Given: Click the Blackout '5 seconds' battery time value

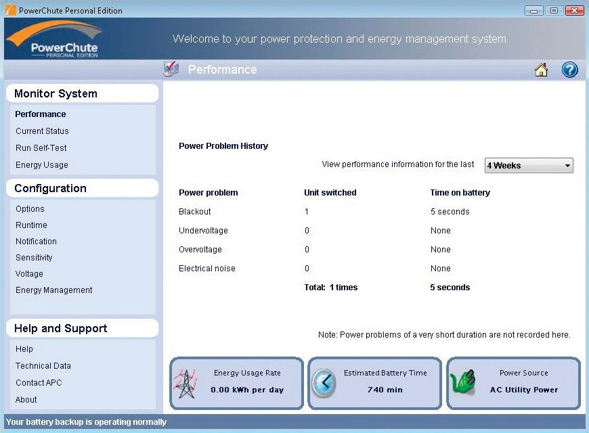Looking at the screenshot, I should tap(450, 212).
